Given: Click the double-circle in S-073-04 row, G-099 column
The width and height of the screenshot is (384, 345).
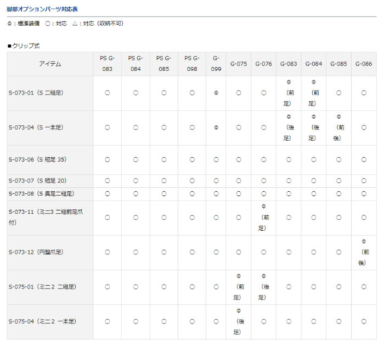Looking at the screenshot, I should [x=216, y=127].
